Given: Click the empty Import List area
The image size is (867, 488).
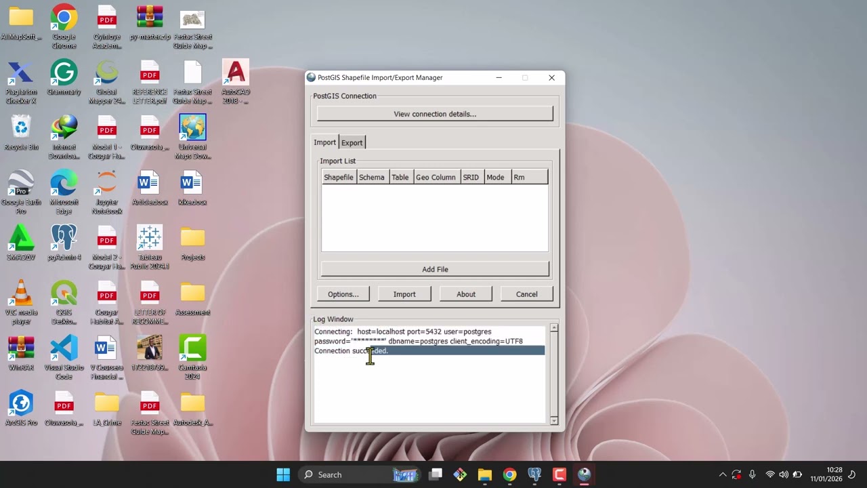Looking at the screenshot, I should [435, 218].
